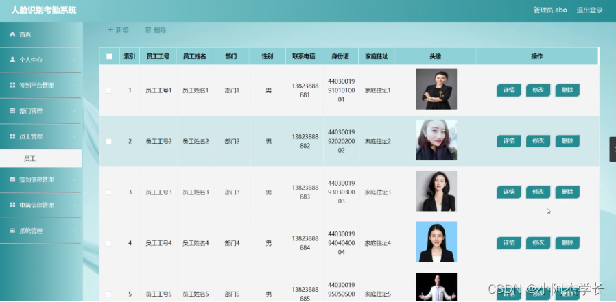Screen dimensions: 616x302
Task: Click the grid icon beside 员工管理
Action: pos(12,136)
